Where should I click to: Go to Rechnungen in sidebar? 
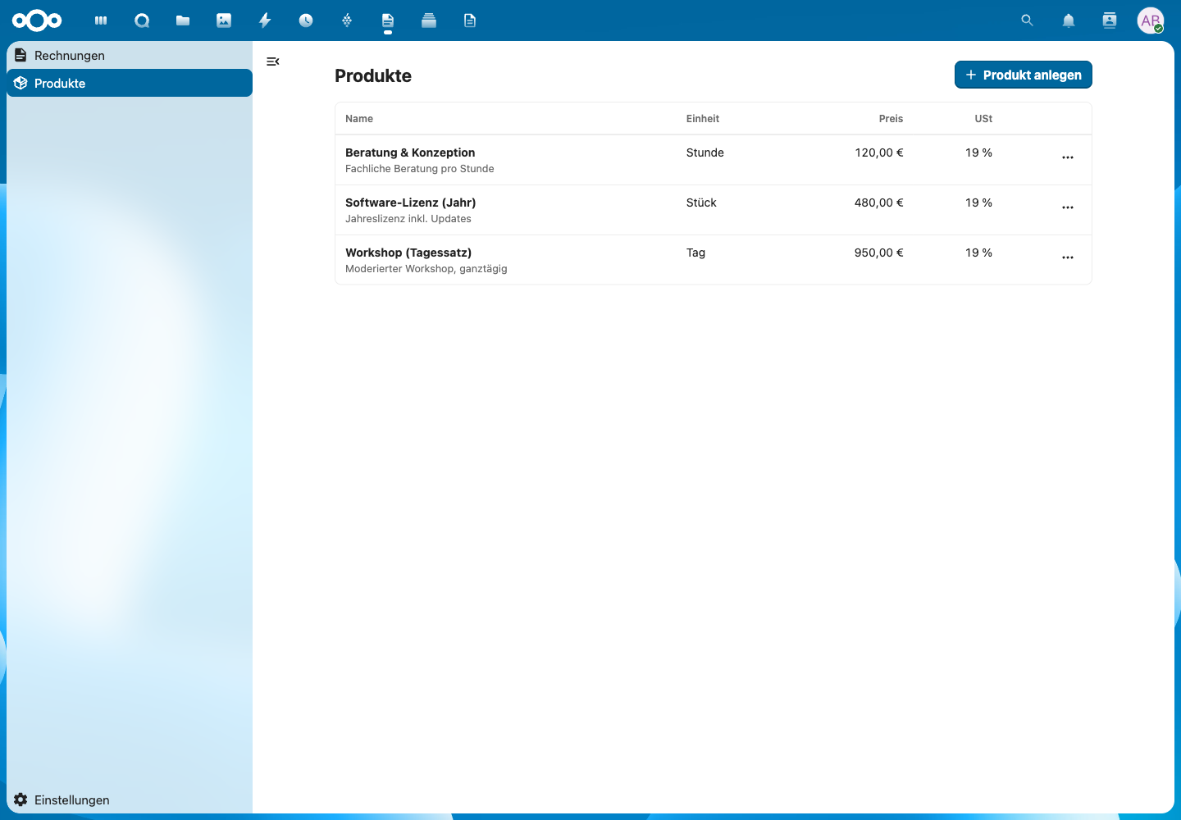click(130, 55)
